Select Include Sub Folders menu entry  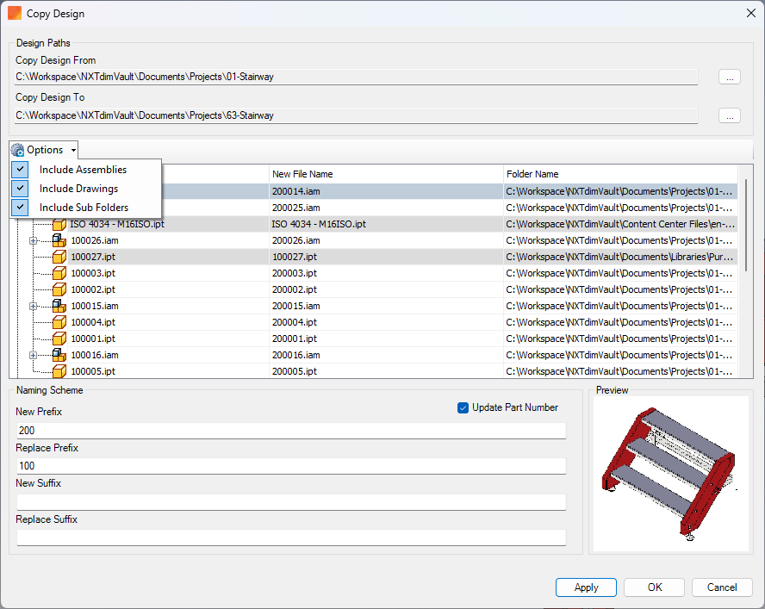pyautogui.click(x=83, y=207)
